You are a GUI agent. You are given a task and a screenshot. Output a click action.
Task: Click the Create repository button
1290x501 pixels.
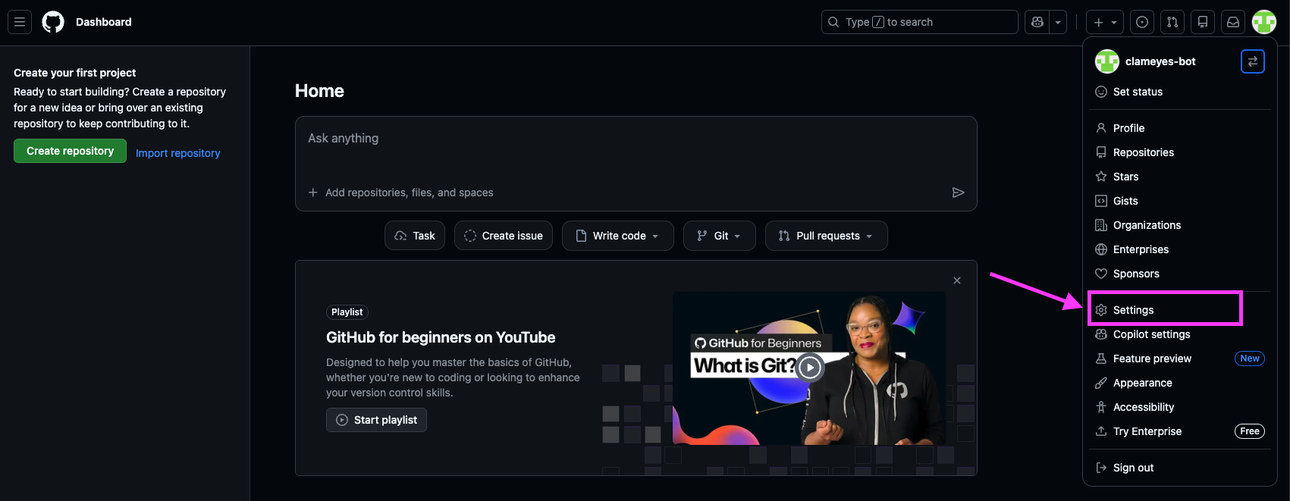point(70,151)
